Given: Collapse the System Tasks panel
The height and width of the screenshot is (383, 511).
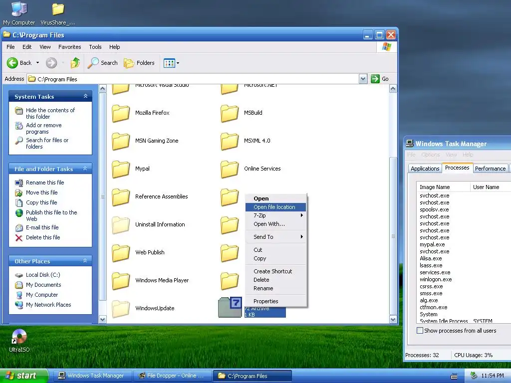Looking at the screenshot, I should click(85, 96).
